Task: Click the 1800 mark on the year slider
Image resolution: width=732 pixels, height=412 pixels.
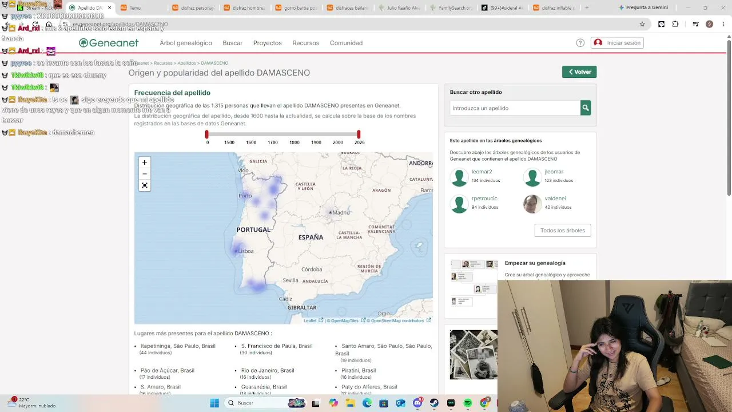Action: [295, 142]
